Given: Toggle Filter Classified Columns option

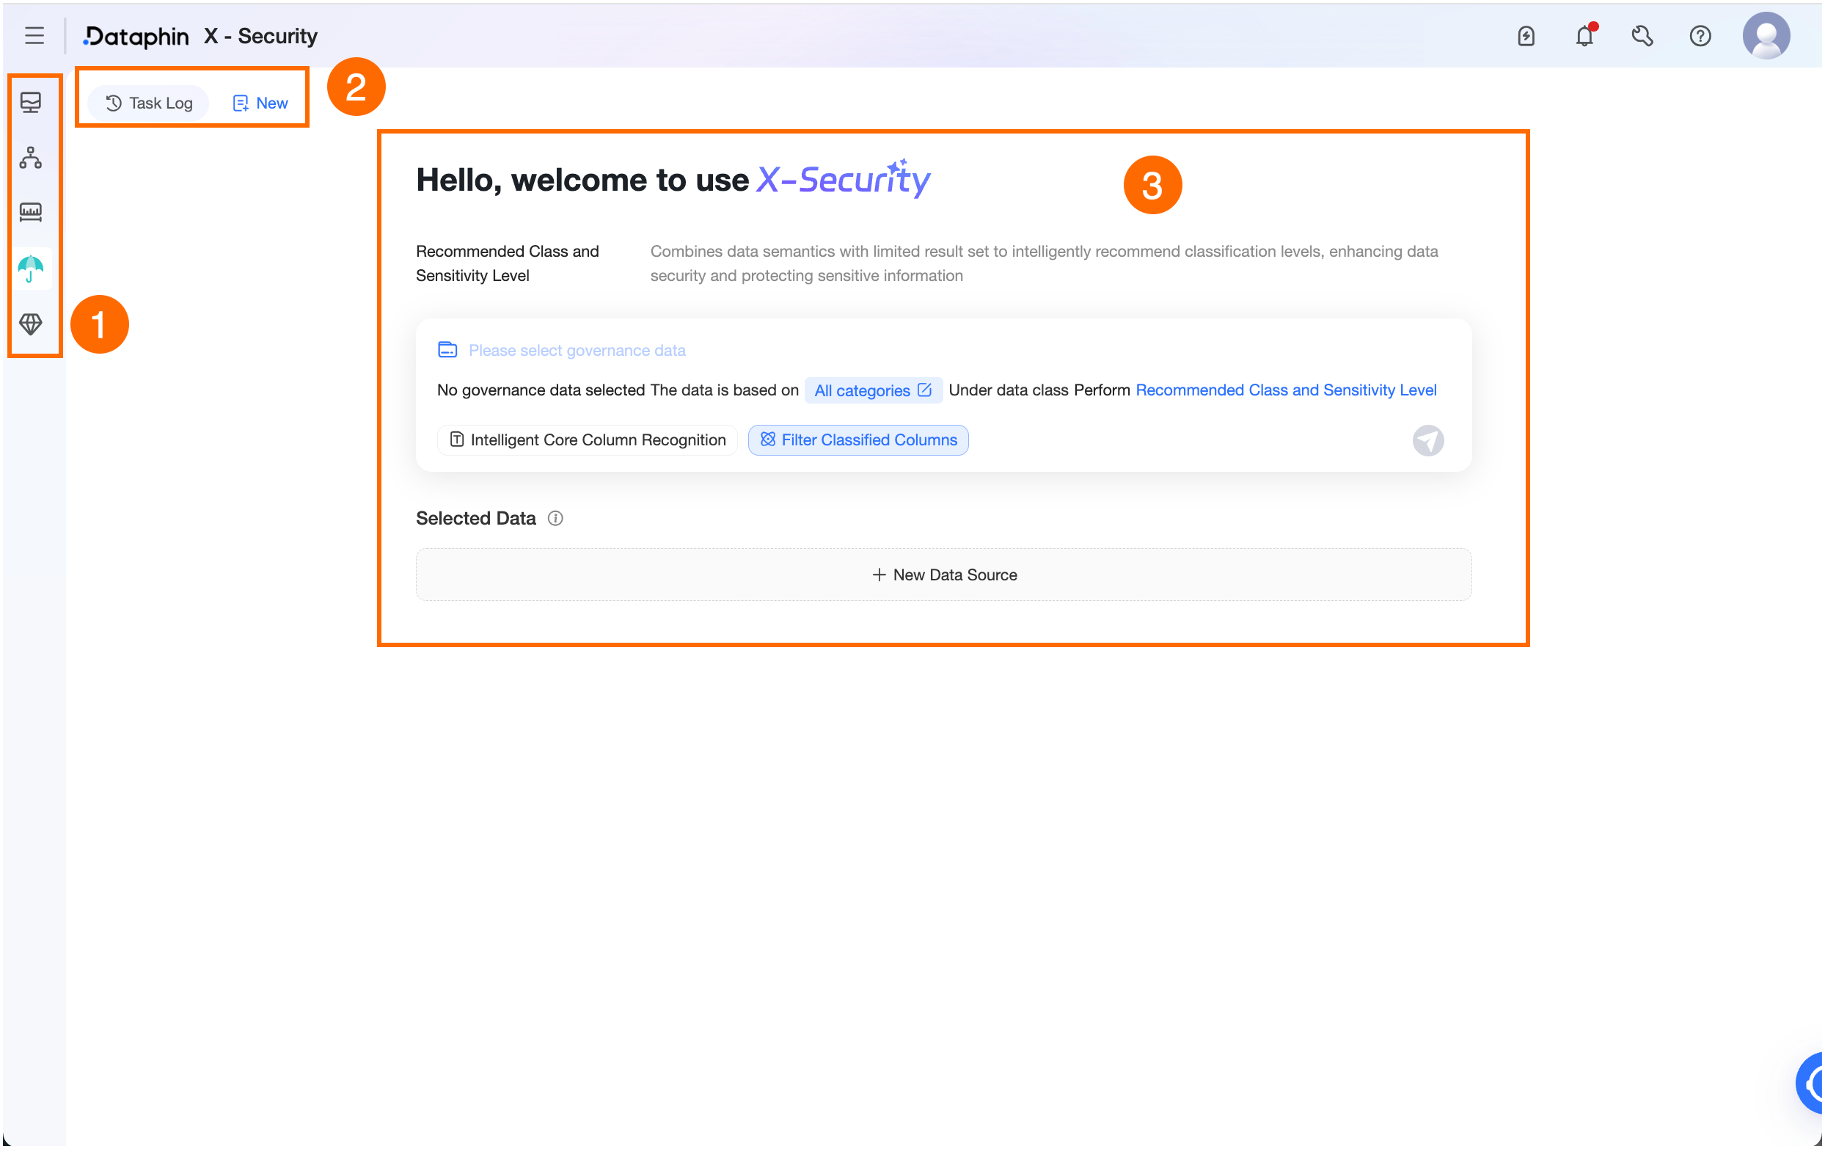Looking at the screenshot, I should (x=858, y=440).
